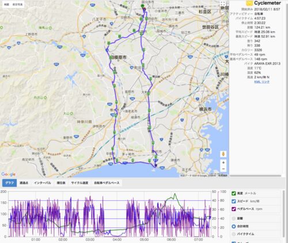Viewport: 288px width, 243px height.
Task: Click the bike time value 4:57:23
Action: [x=260, y=18]
